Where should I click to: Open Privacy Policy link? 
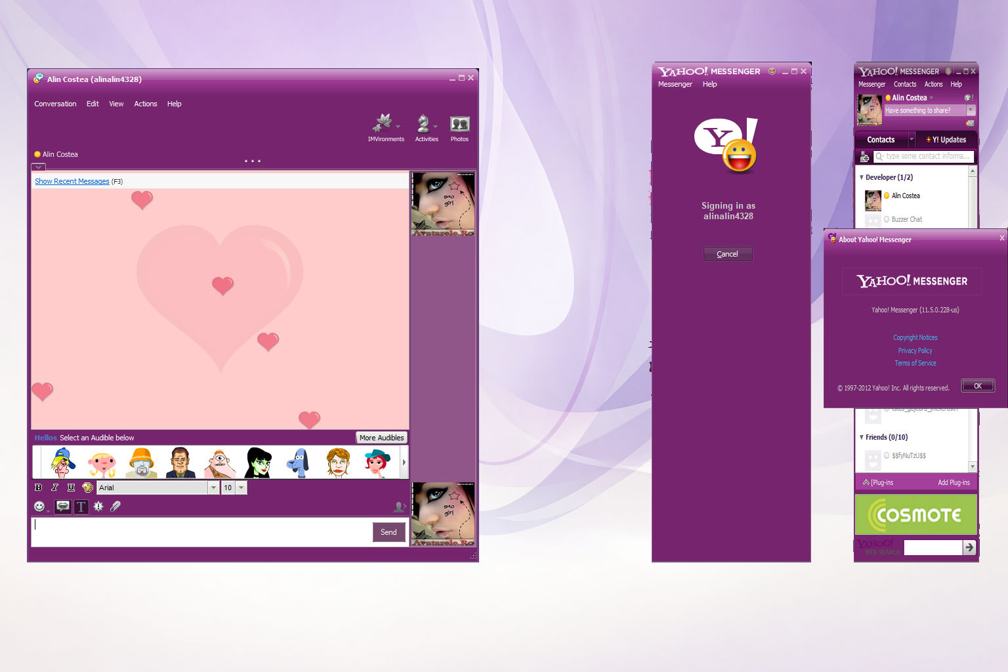coord(915,350)
